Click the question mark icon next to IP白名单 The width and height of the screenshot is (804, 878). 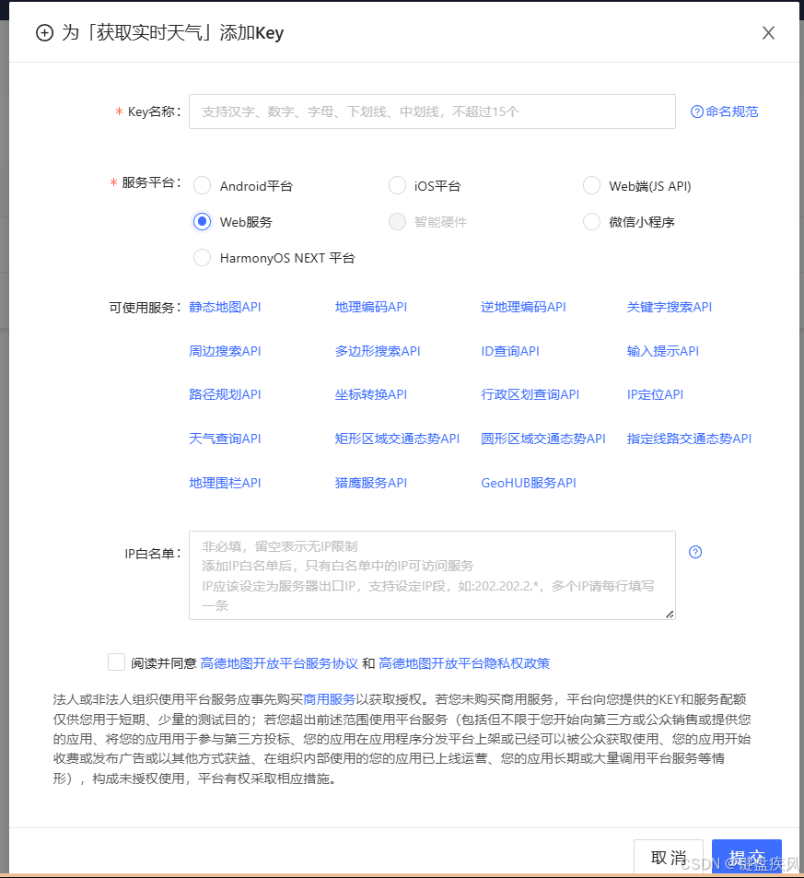pyautogui.click(x=695, y=551)
